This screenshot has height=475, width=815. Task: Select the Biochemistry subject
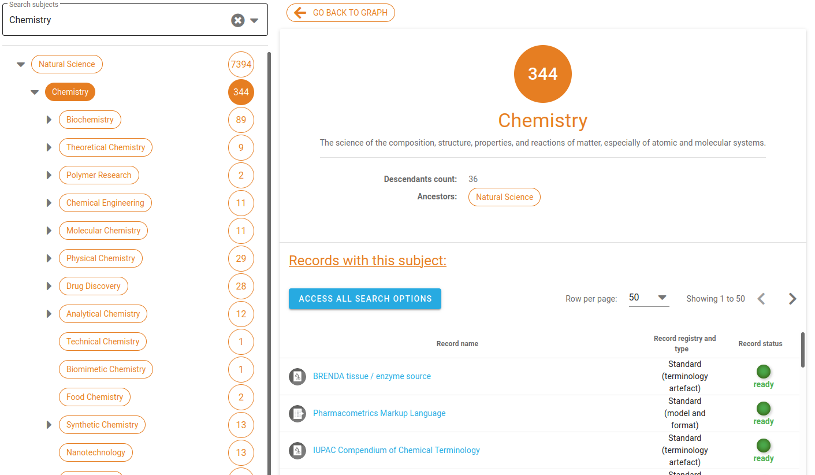tap(90, 120)
